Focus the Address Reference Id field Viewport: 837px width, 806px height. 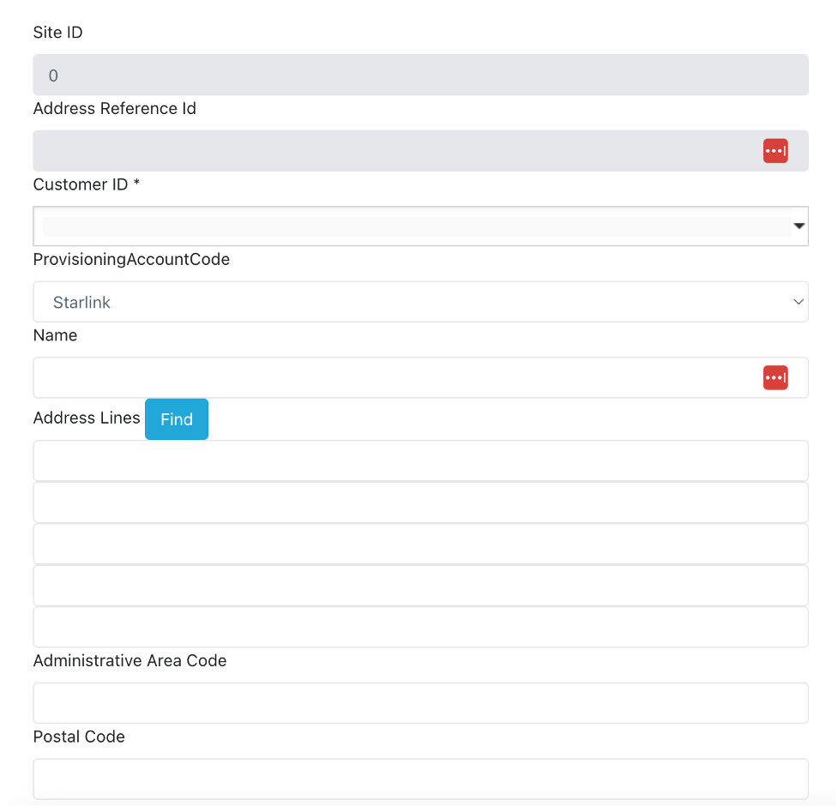coord(394,151)
